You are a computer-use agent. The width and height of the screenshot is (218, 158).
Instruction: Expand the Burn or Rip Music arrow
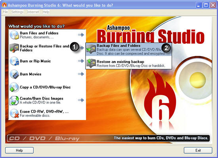(x=81, y=61)
